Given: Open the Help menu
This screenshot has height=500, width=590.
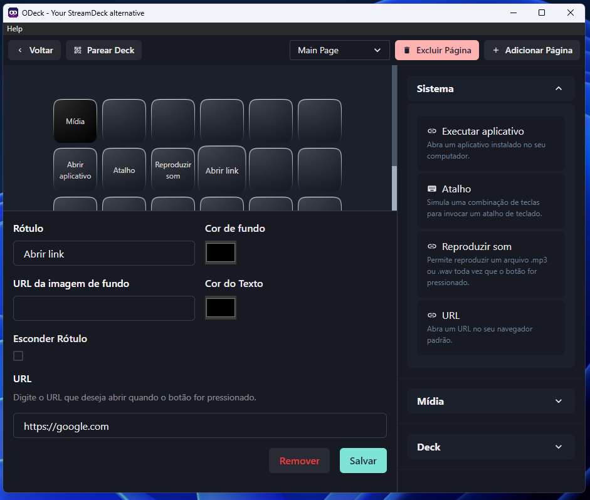Looking at the screenshot, I should pyautogui.click(x=14, y=28).
